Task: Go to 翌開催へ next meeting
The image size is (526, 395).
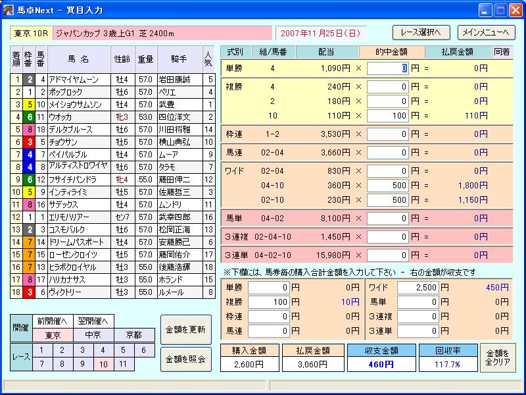Action: [91, 321]
